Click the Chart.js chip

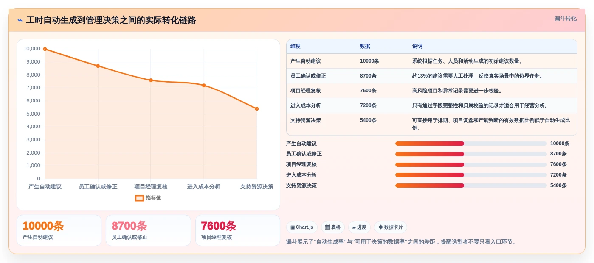302,227
